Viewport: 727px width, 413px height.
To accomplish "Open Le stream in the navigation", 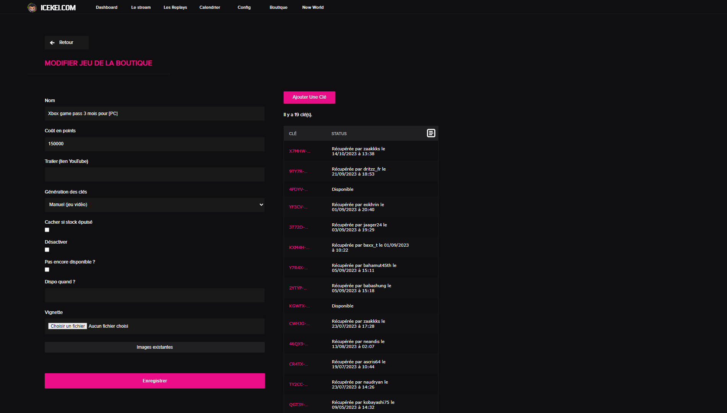I will (141, 7).
